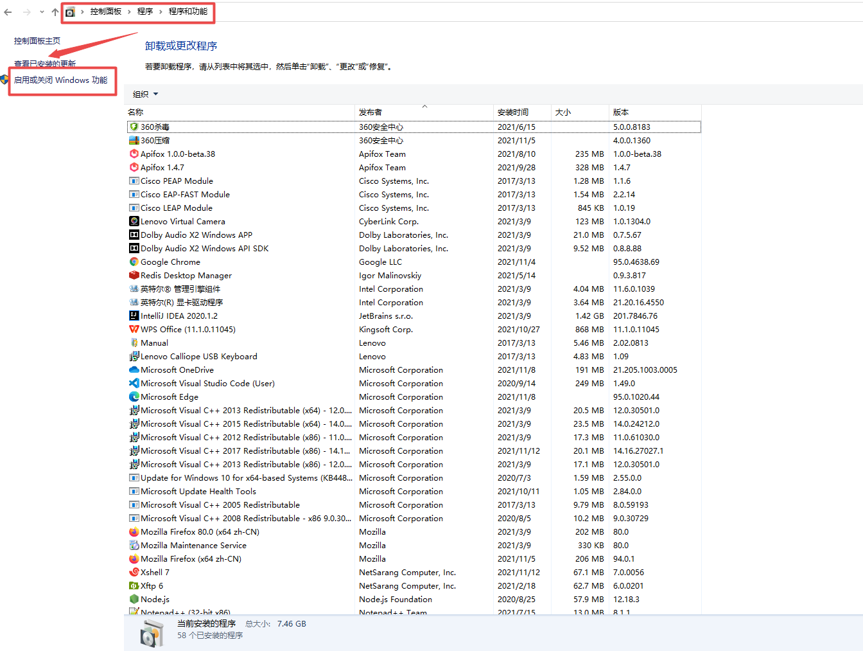Sort list by 名称 column header
This screenshot has height=651, width=863.
[x=240, y=112]
